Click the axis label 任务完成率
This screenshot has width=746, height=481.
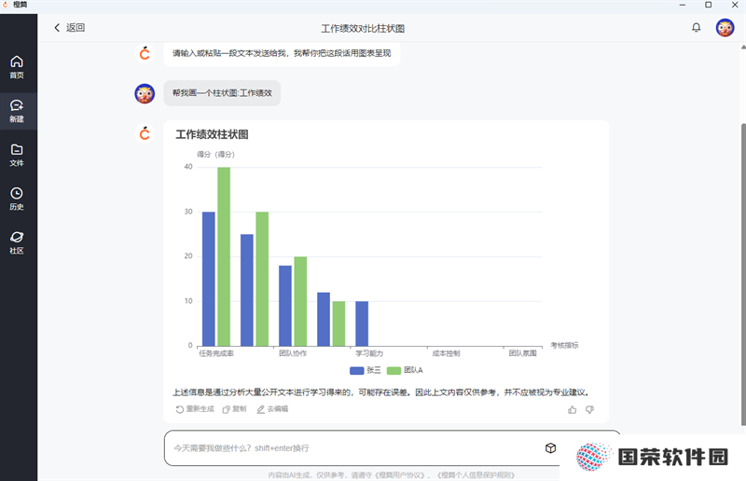point(216,353)
